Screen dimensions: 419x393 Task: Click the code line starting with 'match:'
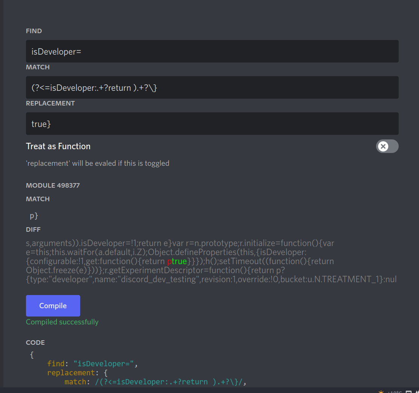click(155, 382)
